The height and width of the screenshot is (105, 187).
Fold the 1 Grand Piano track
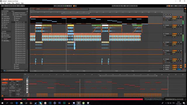click(x=164, y=17)
